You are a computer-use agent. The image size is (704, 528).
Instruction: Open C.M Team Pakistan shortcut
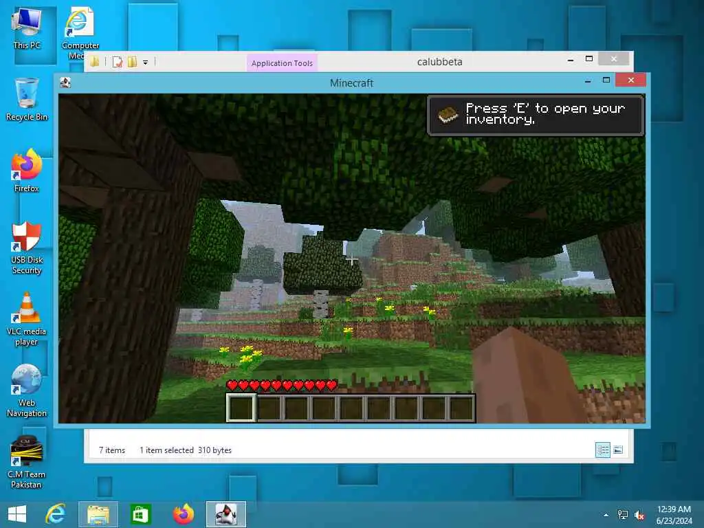(x=27, y=463)
